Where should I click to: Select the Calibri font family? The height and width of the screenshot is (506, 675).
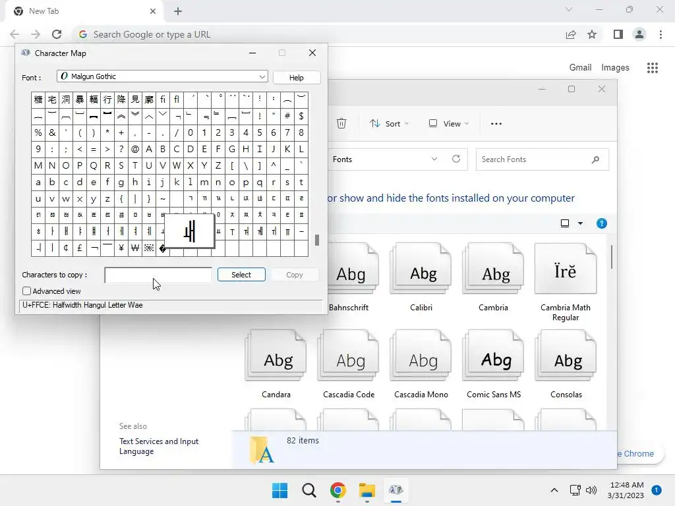tap(421, 277)
